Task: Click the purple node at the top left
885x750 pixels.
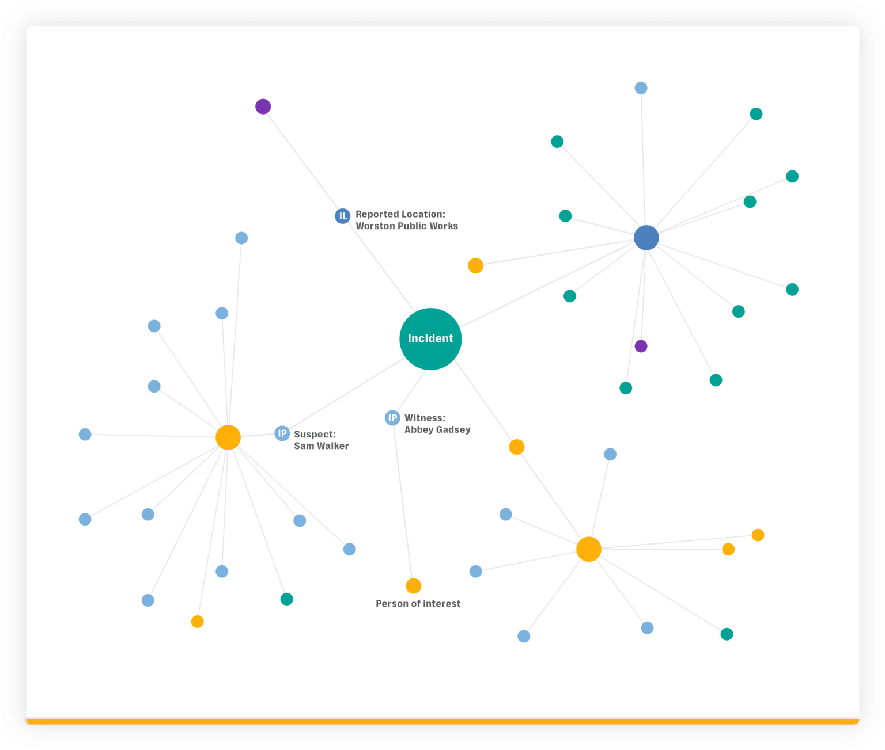Action: point(263,106)
